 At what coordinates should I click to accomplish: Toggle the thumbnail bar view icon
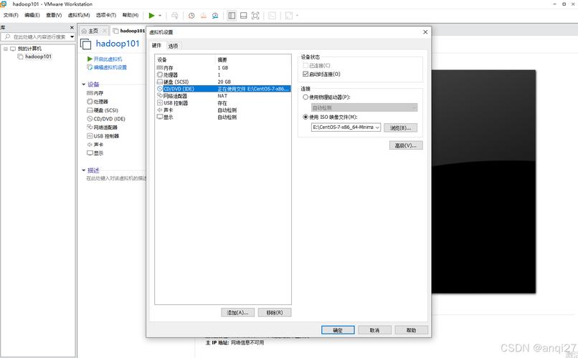[x=243, y=16]
